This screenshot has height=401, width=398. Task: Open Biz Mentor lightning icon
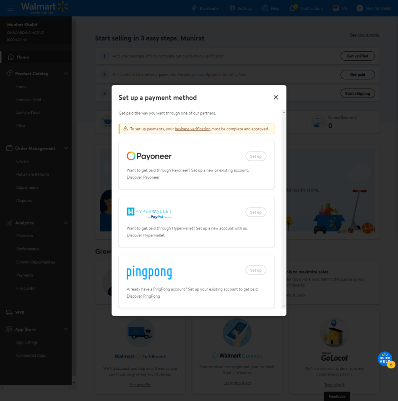pos(194,8)
